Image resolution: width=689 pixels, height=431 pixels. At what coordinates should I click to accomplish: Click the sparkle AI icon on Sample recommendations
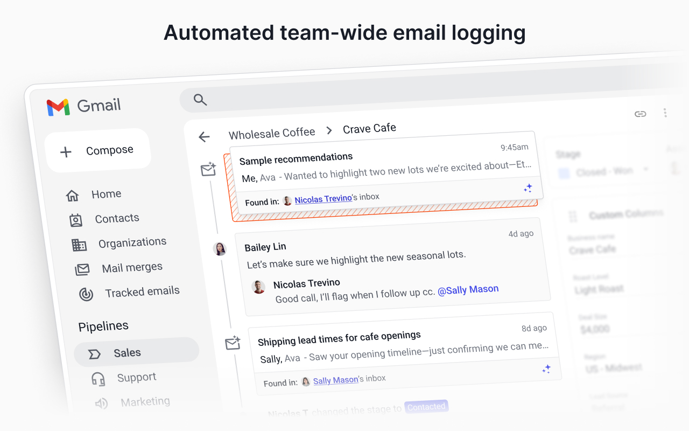(x=528, y=187)
